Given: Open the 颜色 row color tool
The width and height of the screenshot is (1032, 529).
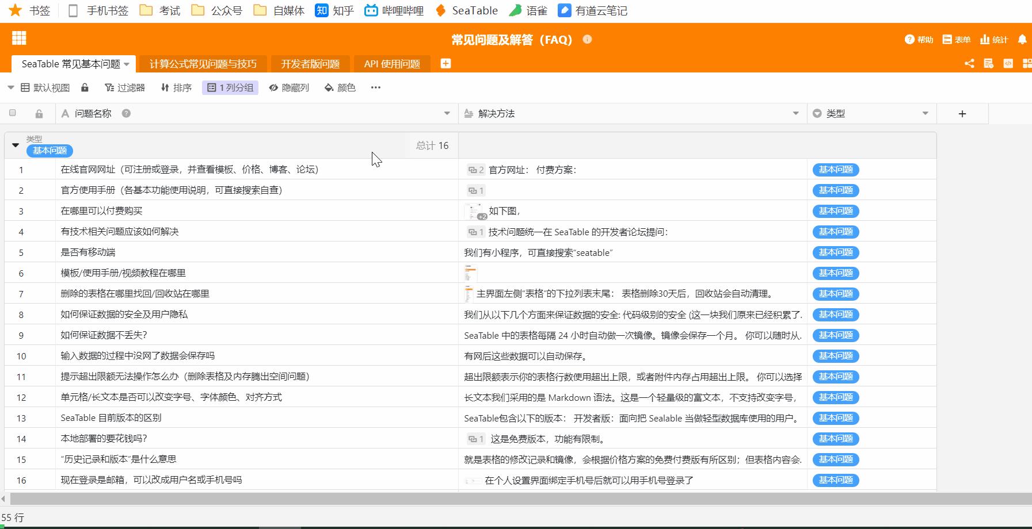Looking at the screenshot, I should point(340,87).
